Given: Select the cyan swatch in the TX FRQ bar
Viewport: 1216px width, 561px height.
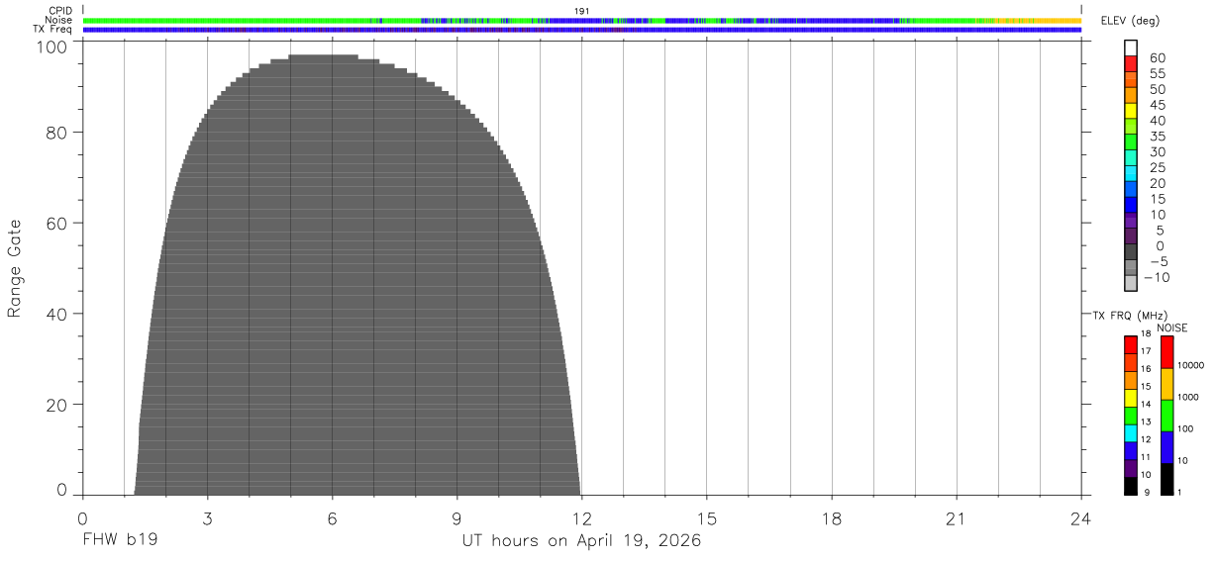Looking at the screenshot, I should click(x=1131, y=433).
